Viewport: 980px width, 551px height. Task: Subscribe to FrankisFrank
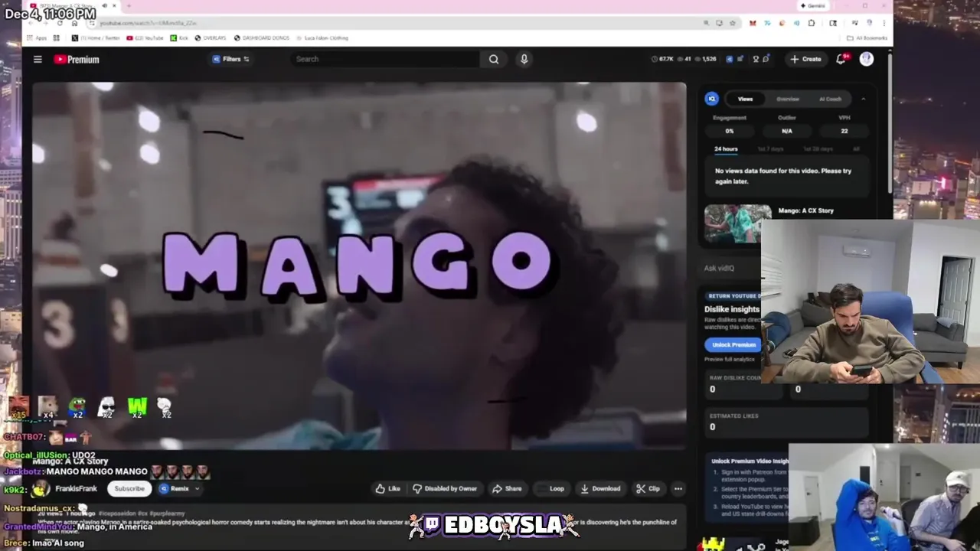[129, 488]
